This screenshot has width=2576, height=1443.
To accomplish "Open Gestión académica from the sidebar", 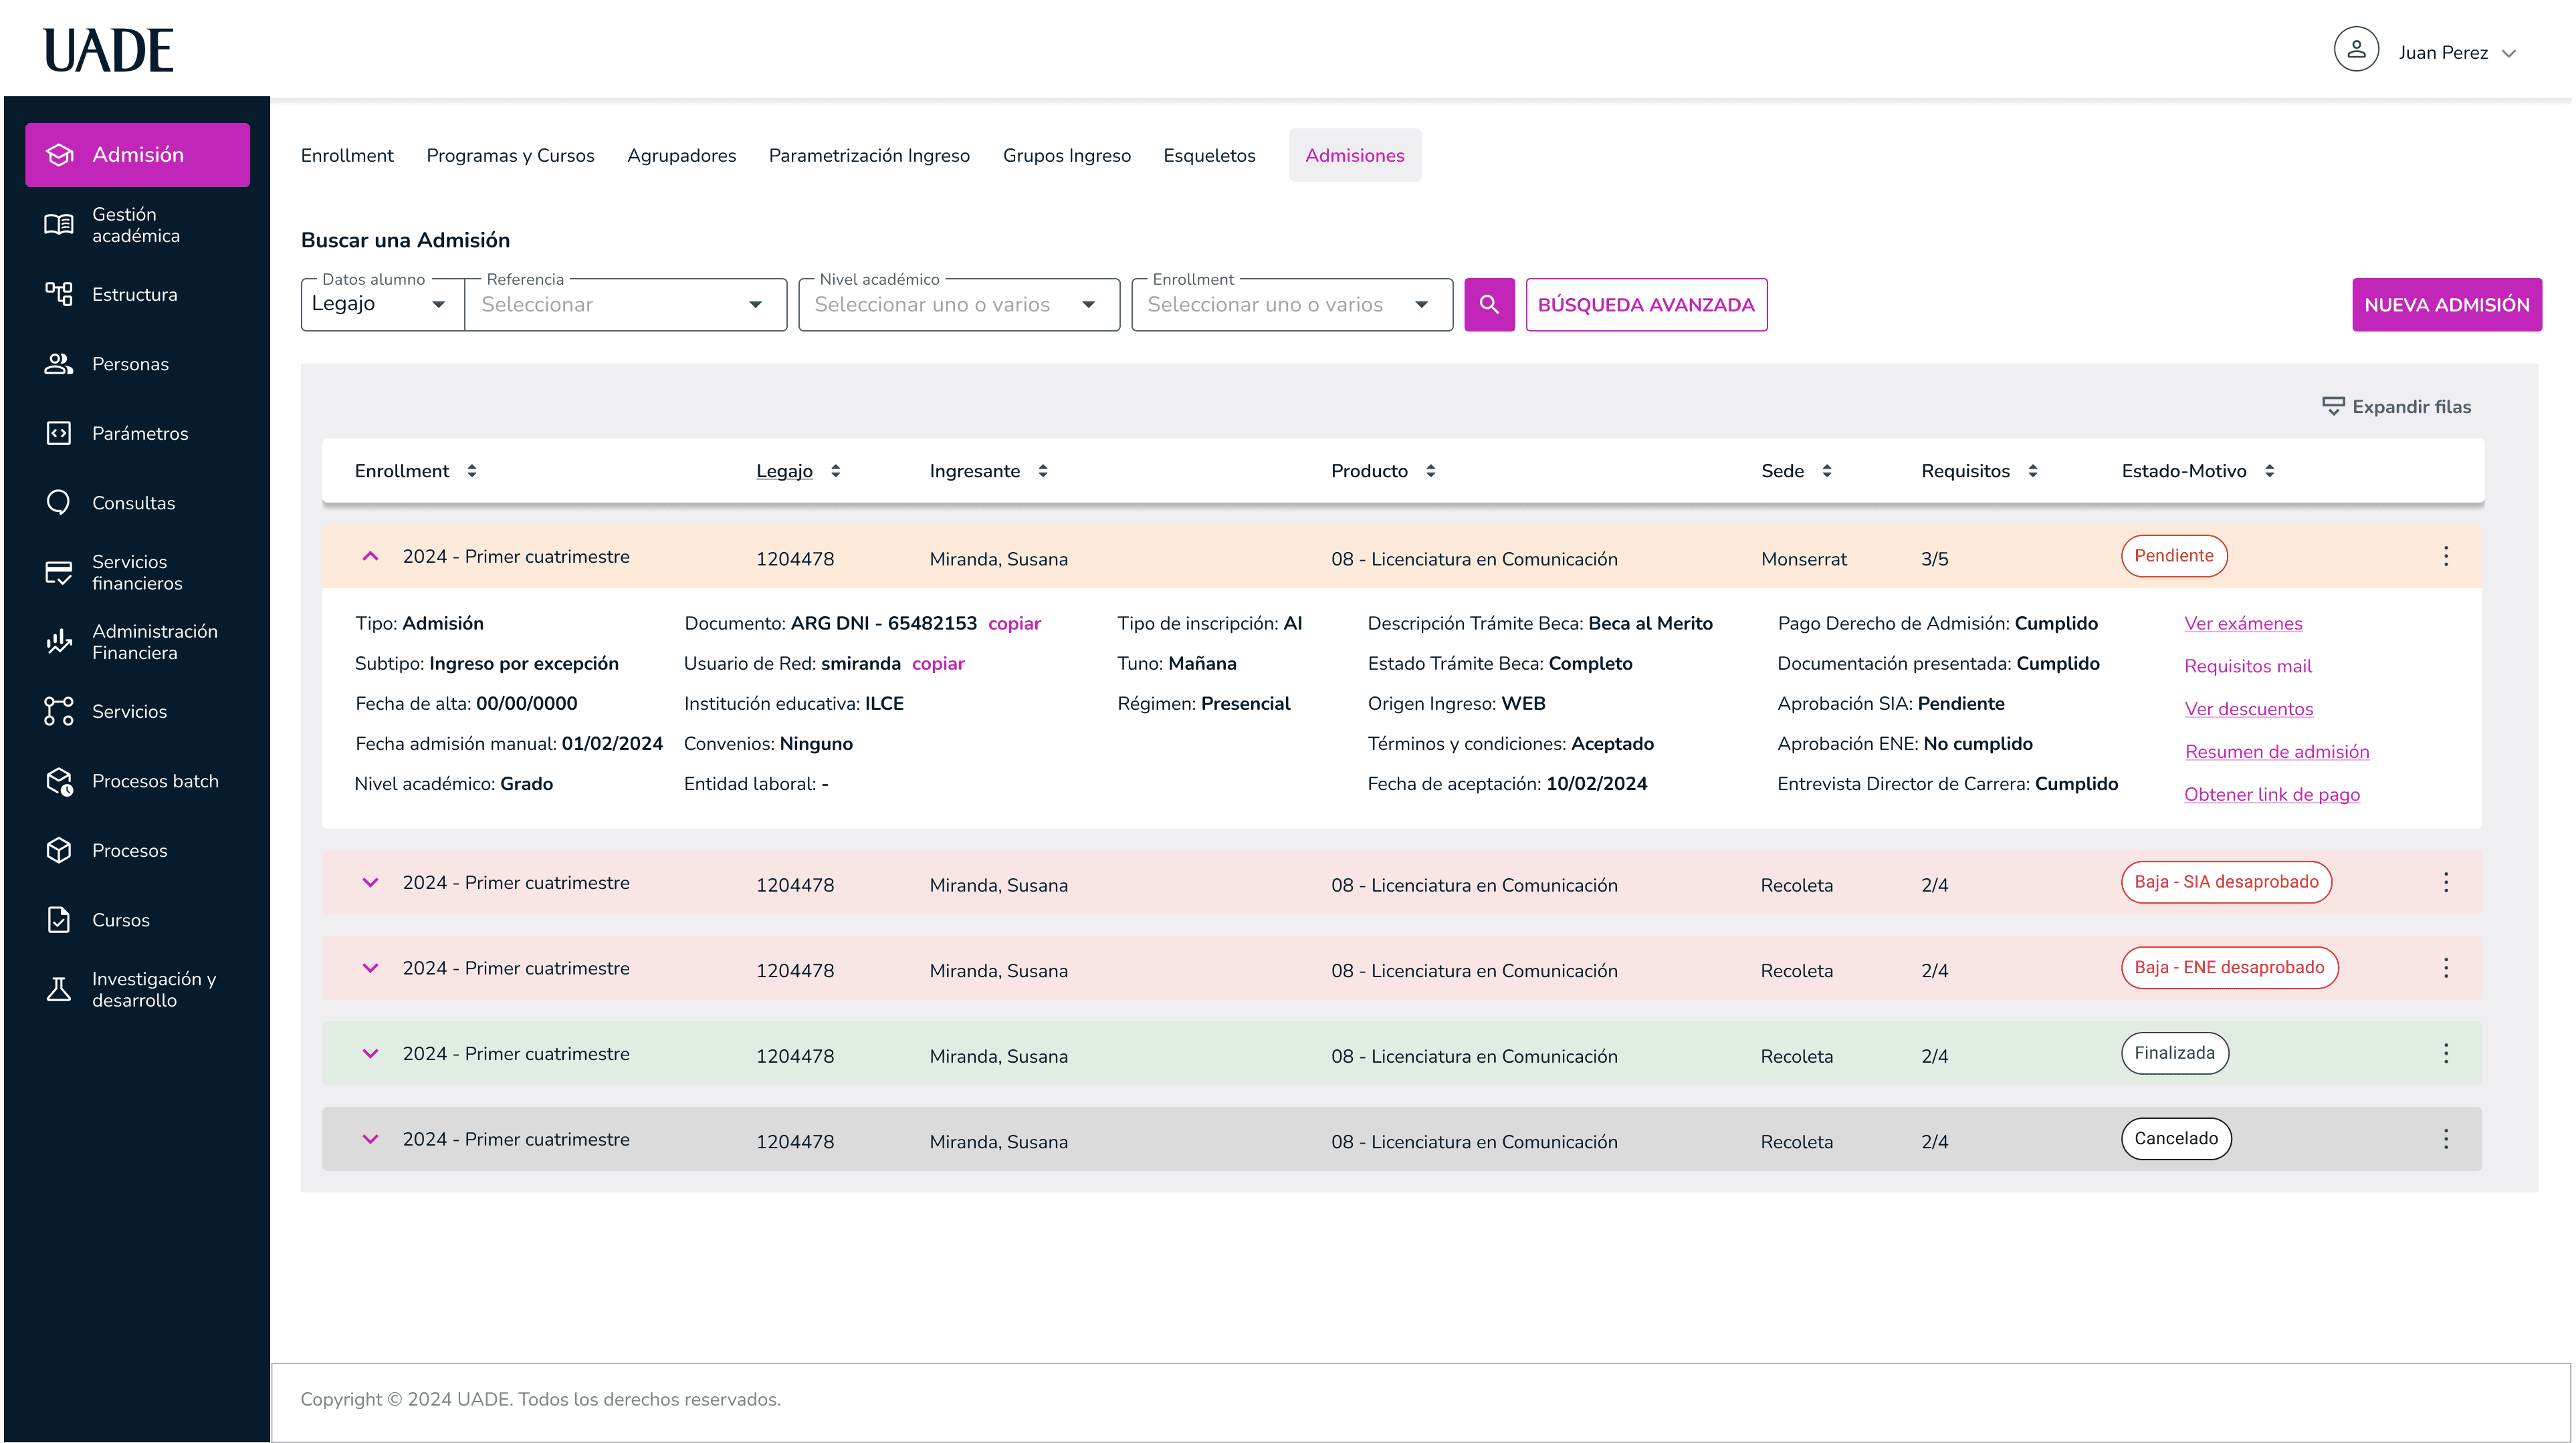I will [136, 225].
